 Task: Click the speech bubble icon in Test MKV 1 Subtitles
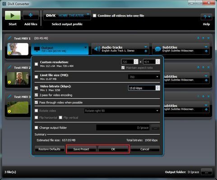pos(158,49)
